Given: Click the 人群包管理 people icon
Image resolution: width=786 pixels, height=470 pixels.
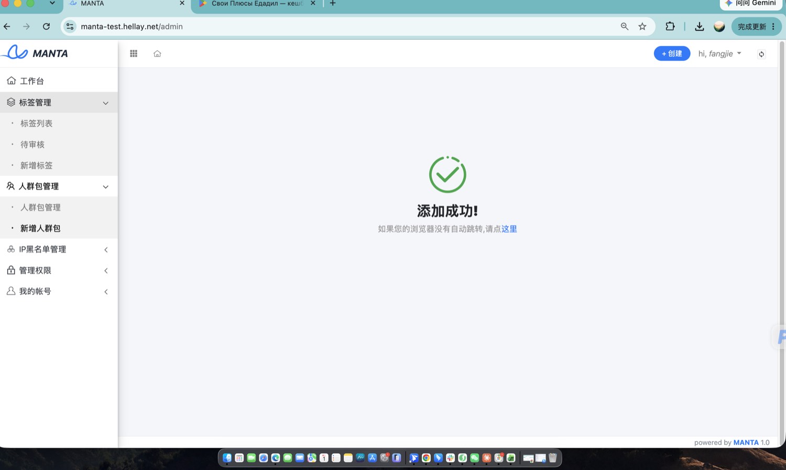Looking at the screenshot, I should 10,186.
